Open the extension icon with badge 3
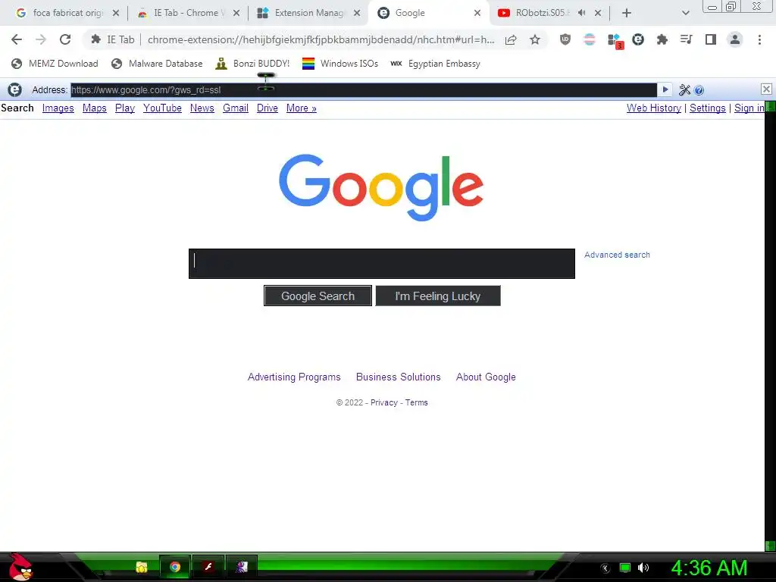The width and height of the screenshot is (776, 582). 614,41
